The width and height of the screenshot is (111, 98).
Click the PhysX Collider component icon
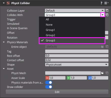8,3
